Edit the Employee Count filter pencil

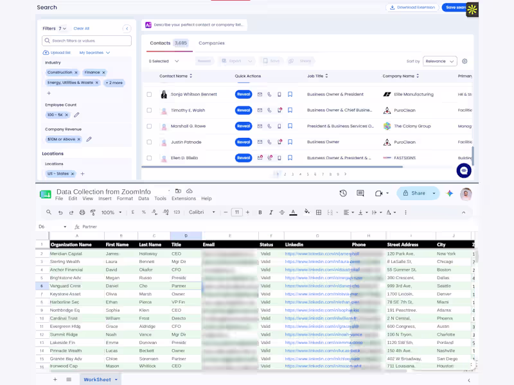(76, 115)
